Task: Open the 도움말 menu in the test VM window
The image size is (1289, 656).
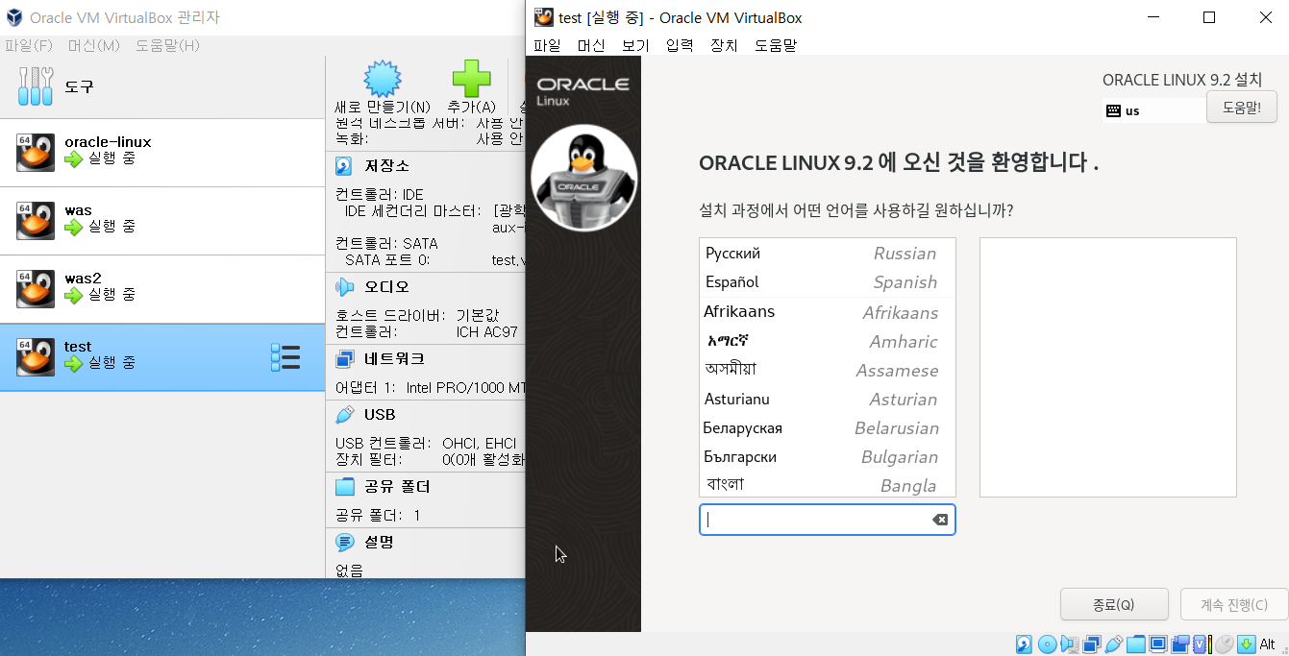Action: 775,45
